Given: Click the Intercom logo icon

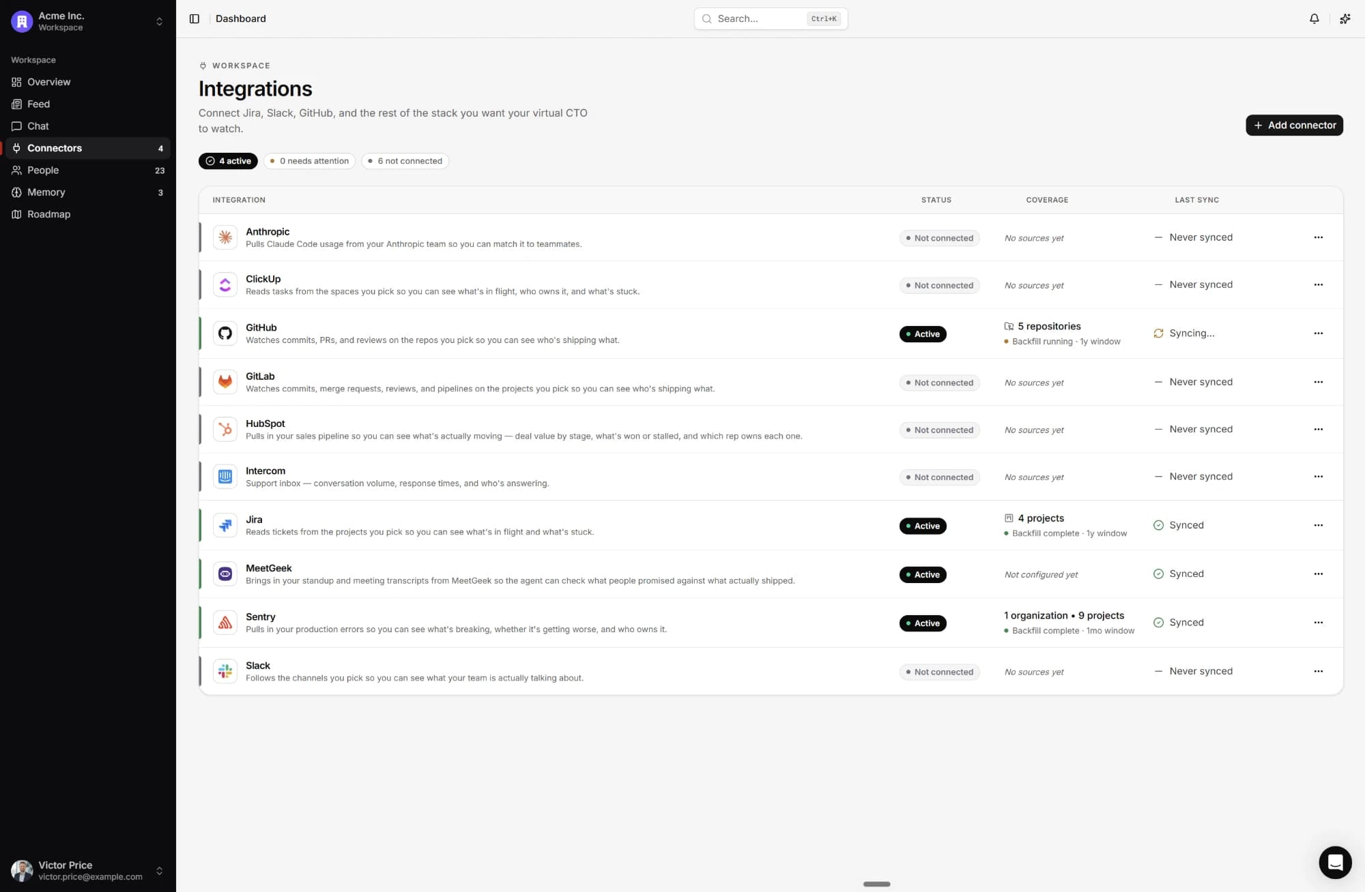Looking at the screenshot, I should tap(225, 477).
